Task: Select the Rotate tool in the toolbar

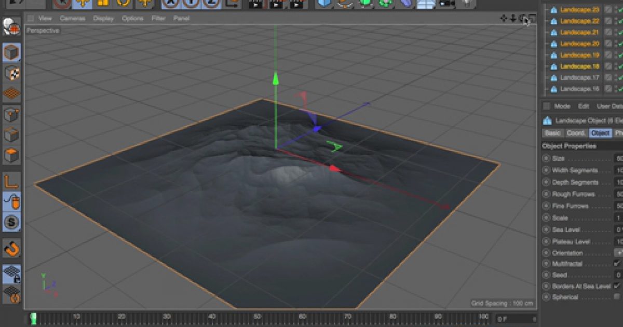Action: point(123,5)
